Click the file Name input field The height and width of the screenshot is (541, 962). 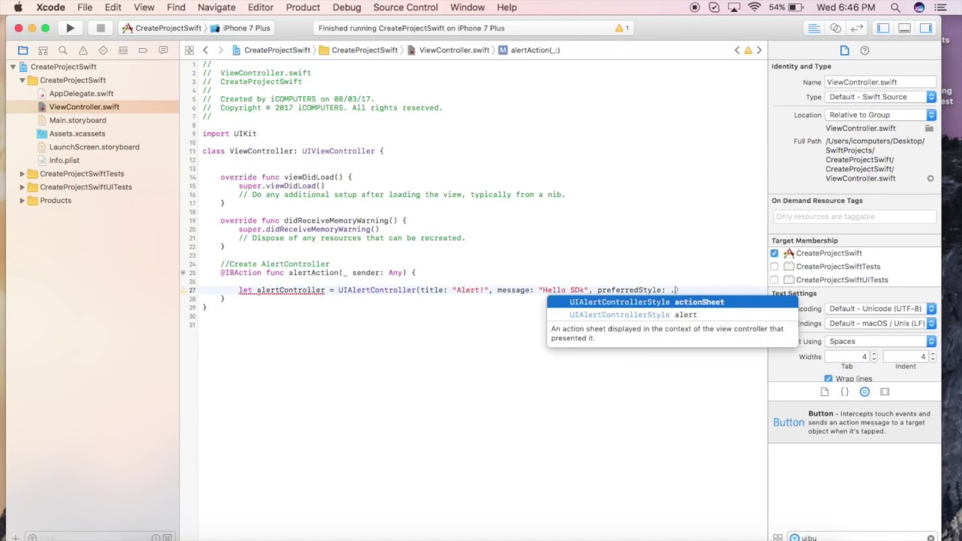point(880,82)
